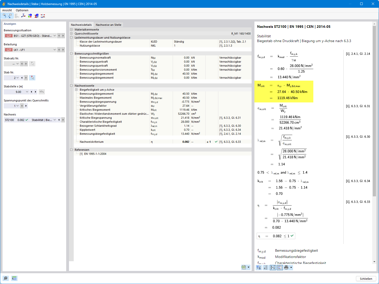Show cross-section info via red I-beam icon

click(36, 16)
